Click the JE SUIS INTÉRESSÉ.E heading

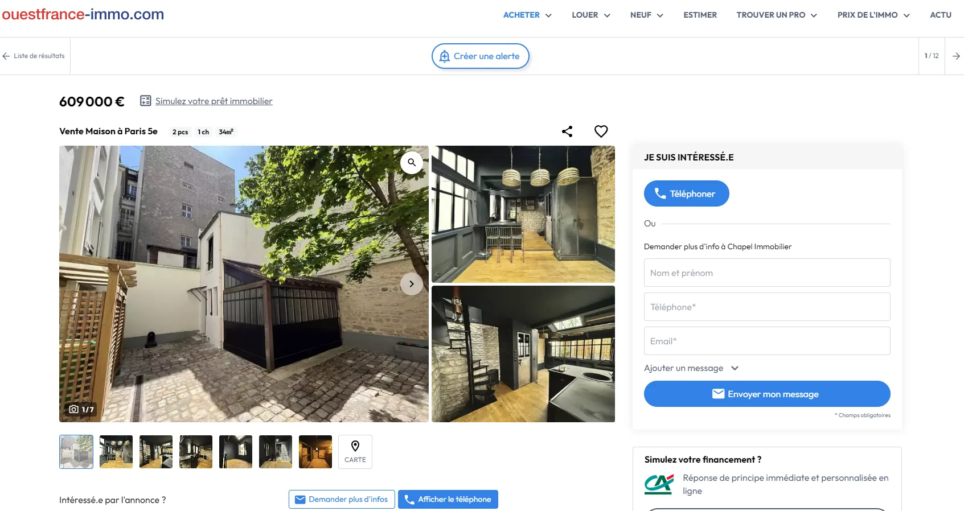688,158
